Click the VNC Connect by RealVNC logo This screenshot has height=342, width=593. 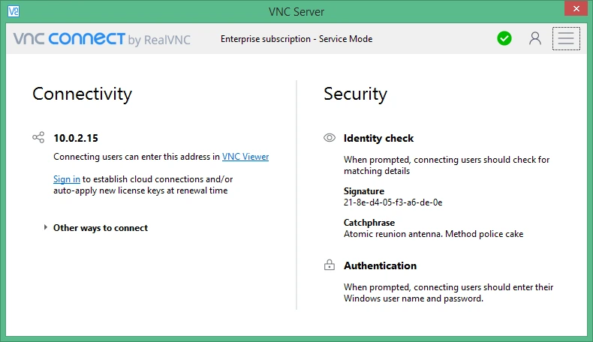click(x=102, y=39)
